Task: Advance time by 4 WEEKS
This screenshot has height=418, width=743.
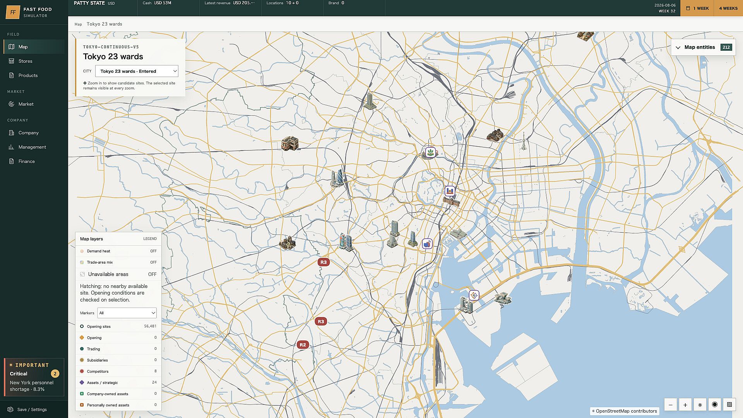Action: point(728,8)
